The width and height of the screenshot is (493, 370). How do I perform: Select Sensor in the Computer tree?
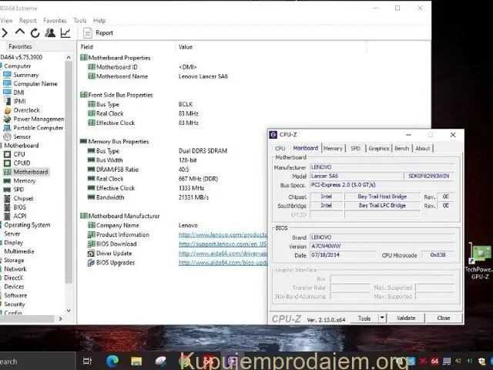point(22,136)
